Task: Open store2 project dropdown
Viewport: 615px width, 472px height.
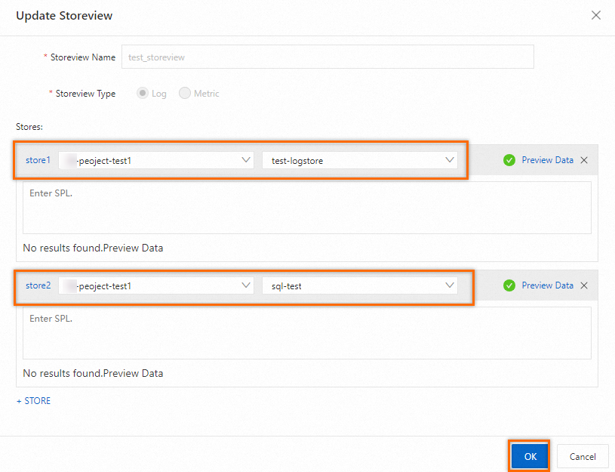Action: 156,285
